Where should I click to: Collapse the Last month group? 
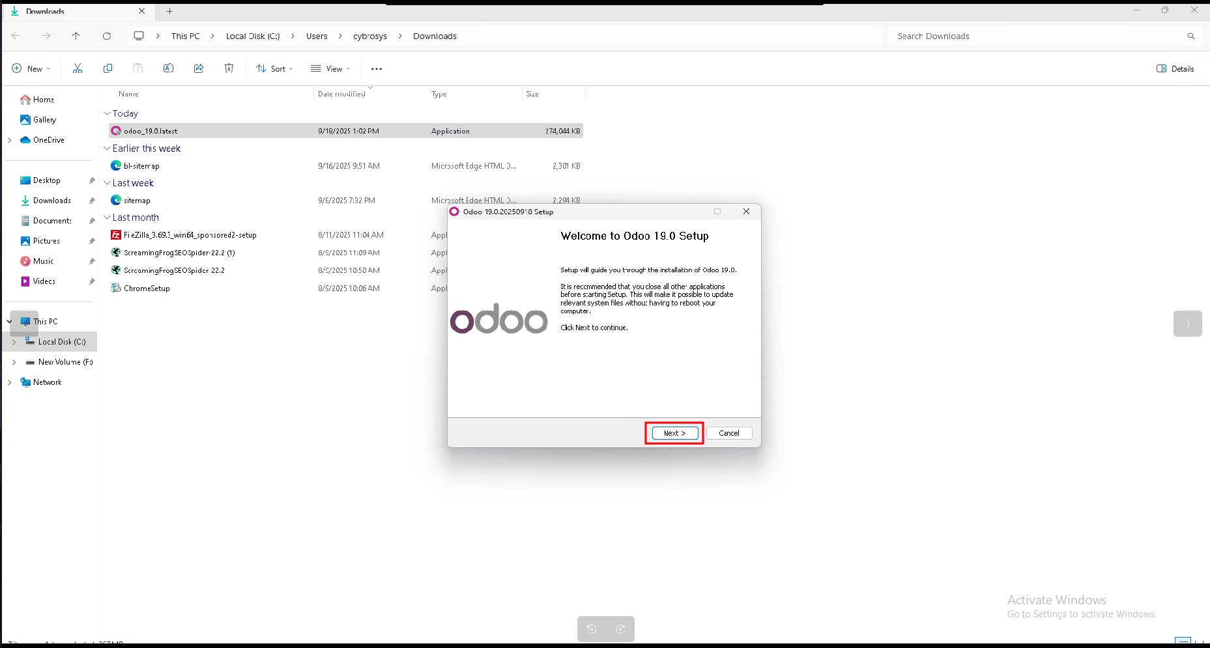click(107, 218)
